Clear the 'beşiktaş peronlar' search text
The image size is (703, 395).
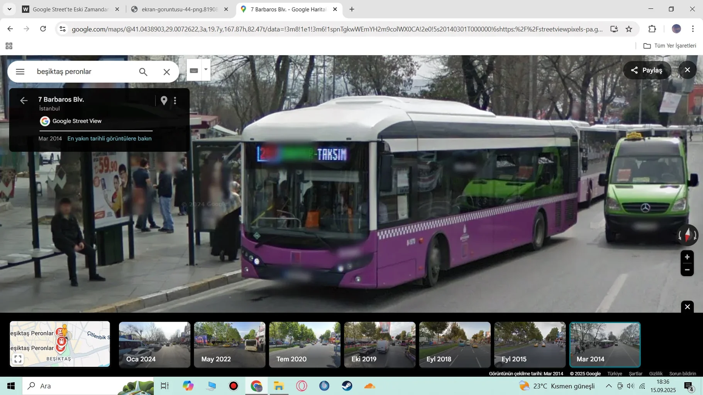point(166,72)
